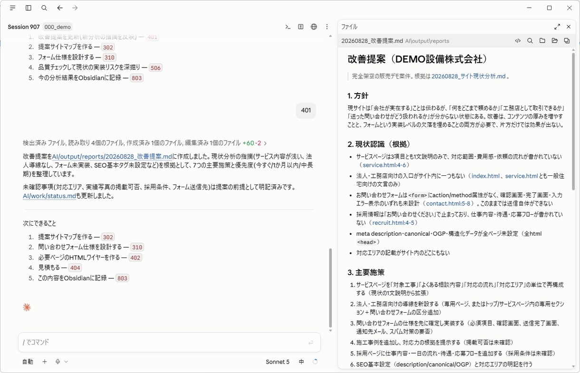
Task: Click command 506 for 品質チェック
Action: pos(155,68)
